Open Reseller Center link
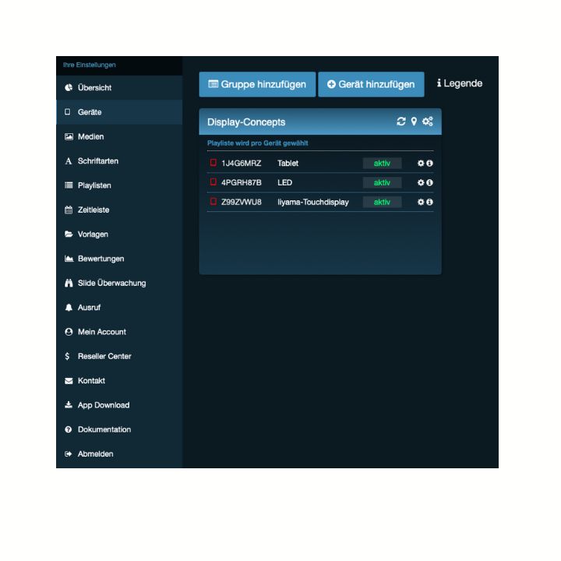This screenshot has height=561, width=561. pyautogui.click(x=119, y=356)
